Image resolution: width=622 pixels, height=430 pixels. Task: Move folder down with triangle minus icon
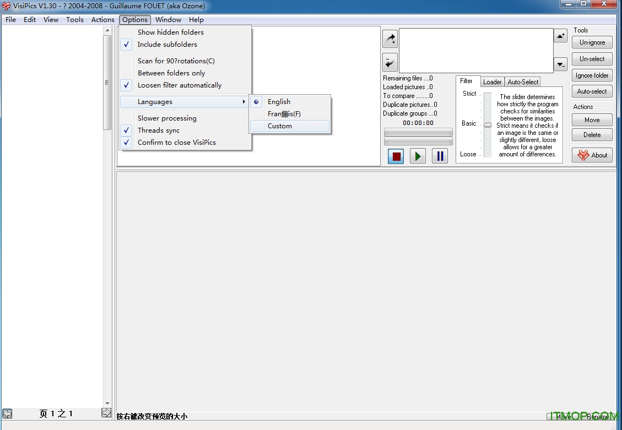point(560,64)
